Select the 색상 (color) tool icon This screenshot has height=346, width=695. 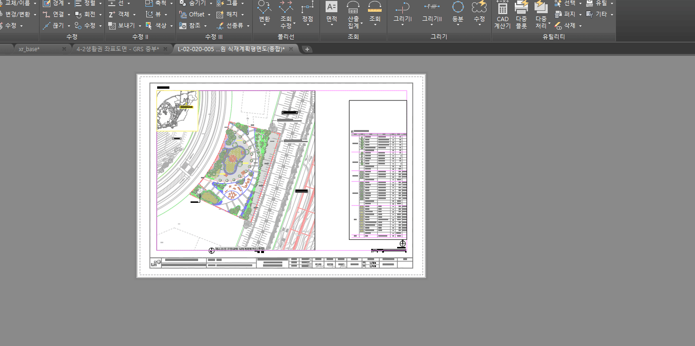149,26
